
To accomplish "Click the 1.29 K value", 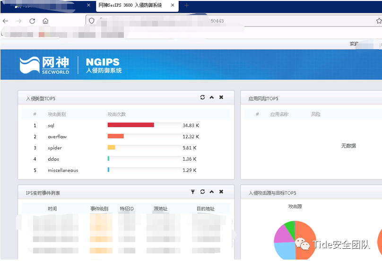I will tap(190, 170).
